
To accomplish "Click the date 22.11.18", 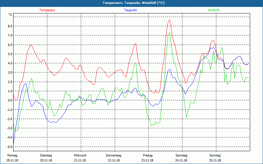I will tap(114, 160).
